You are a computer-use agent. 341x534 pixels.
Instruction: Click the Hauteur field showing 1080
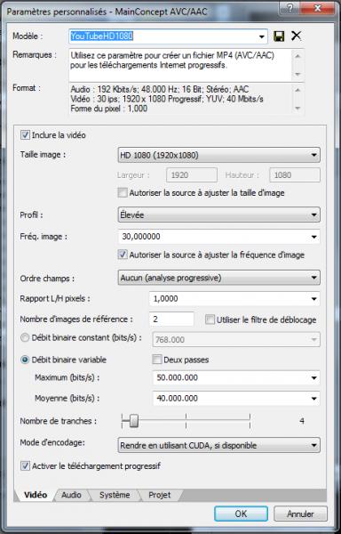point(295,175)
